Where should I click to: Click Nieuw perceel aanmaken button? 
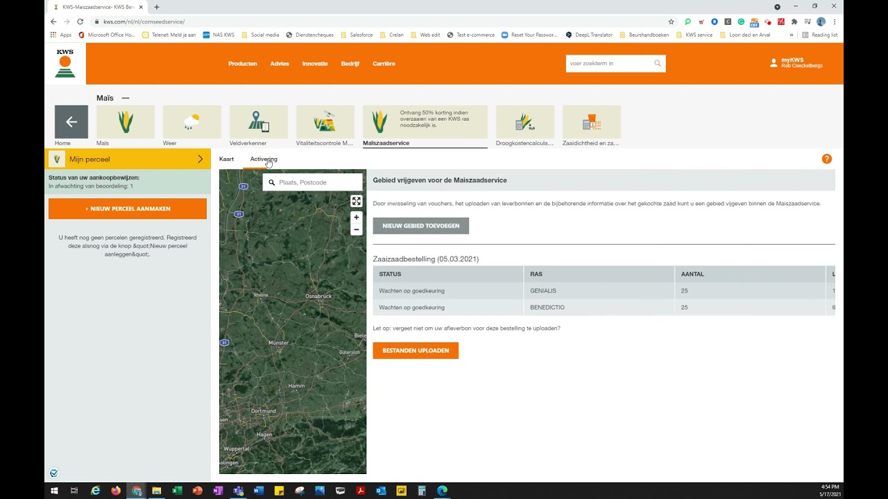(128, 209)
